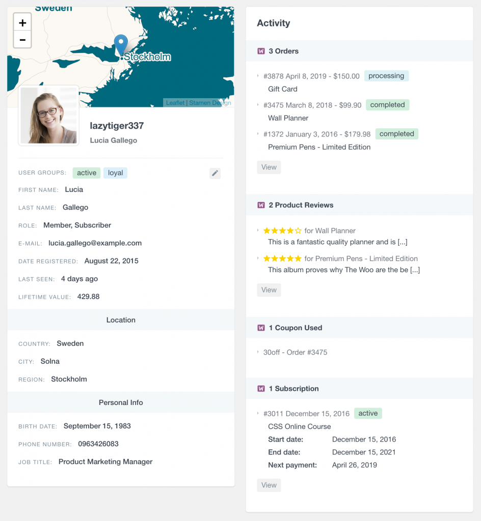481x521 pixels.
Task: Zoom out the map with the minus icon
Action: point(22,39)
